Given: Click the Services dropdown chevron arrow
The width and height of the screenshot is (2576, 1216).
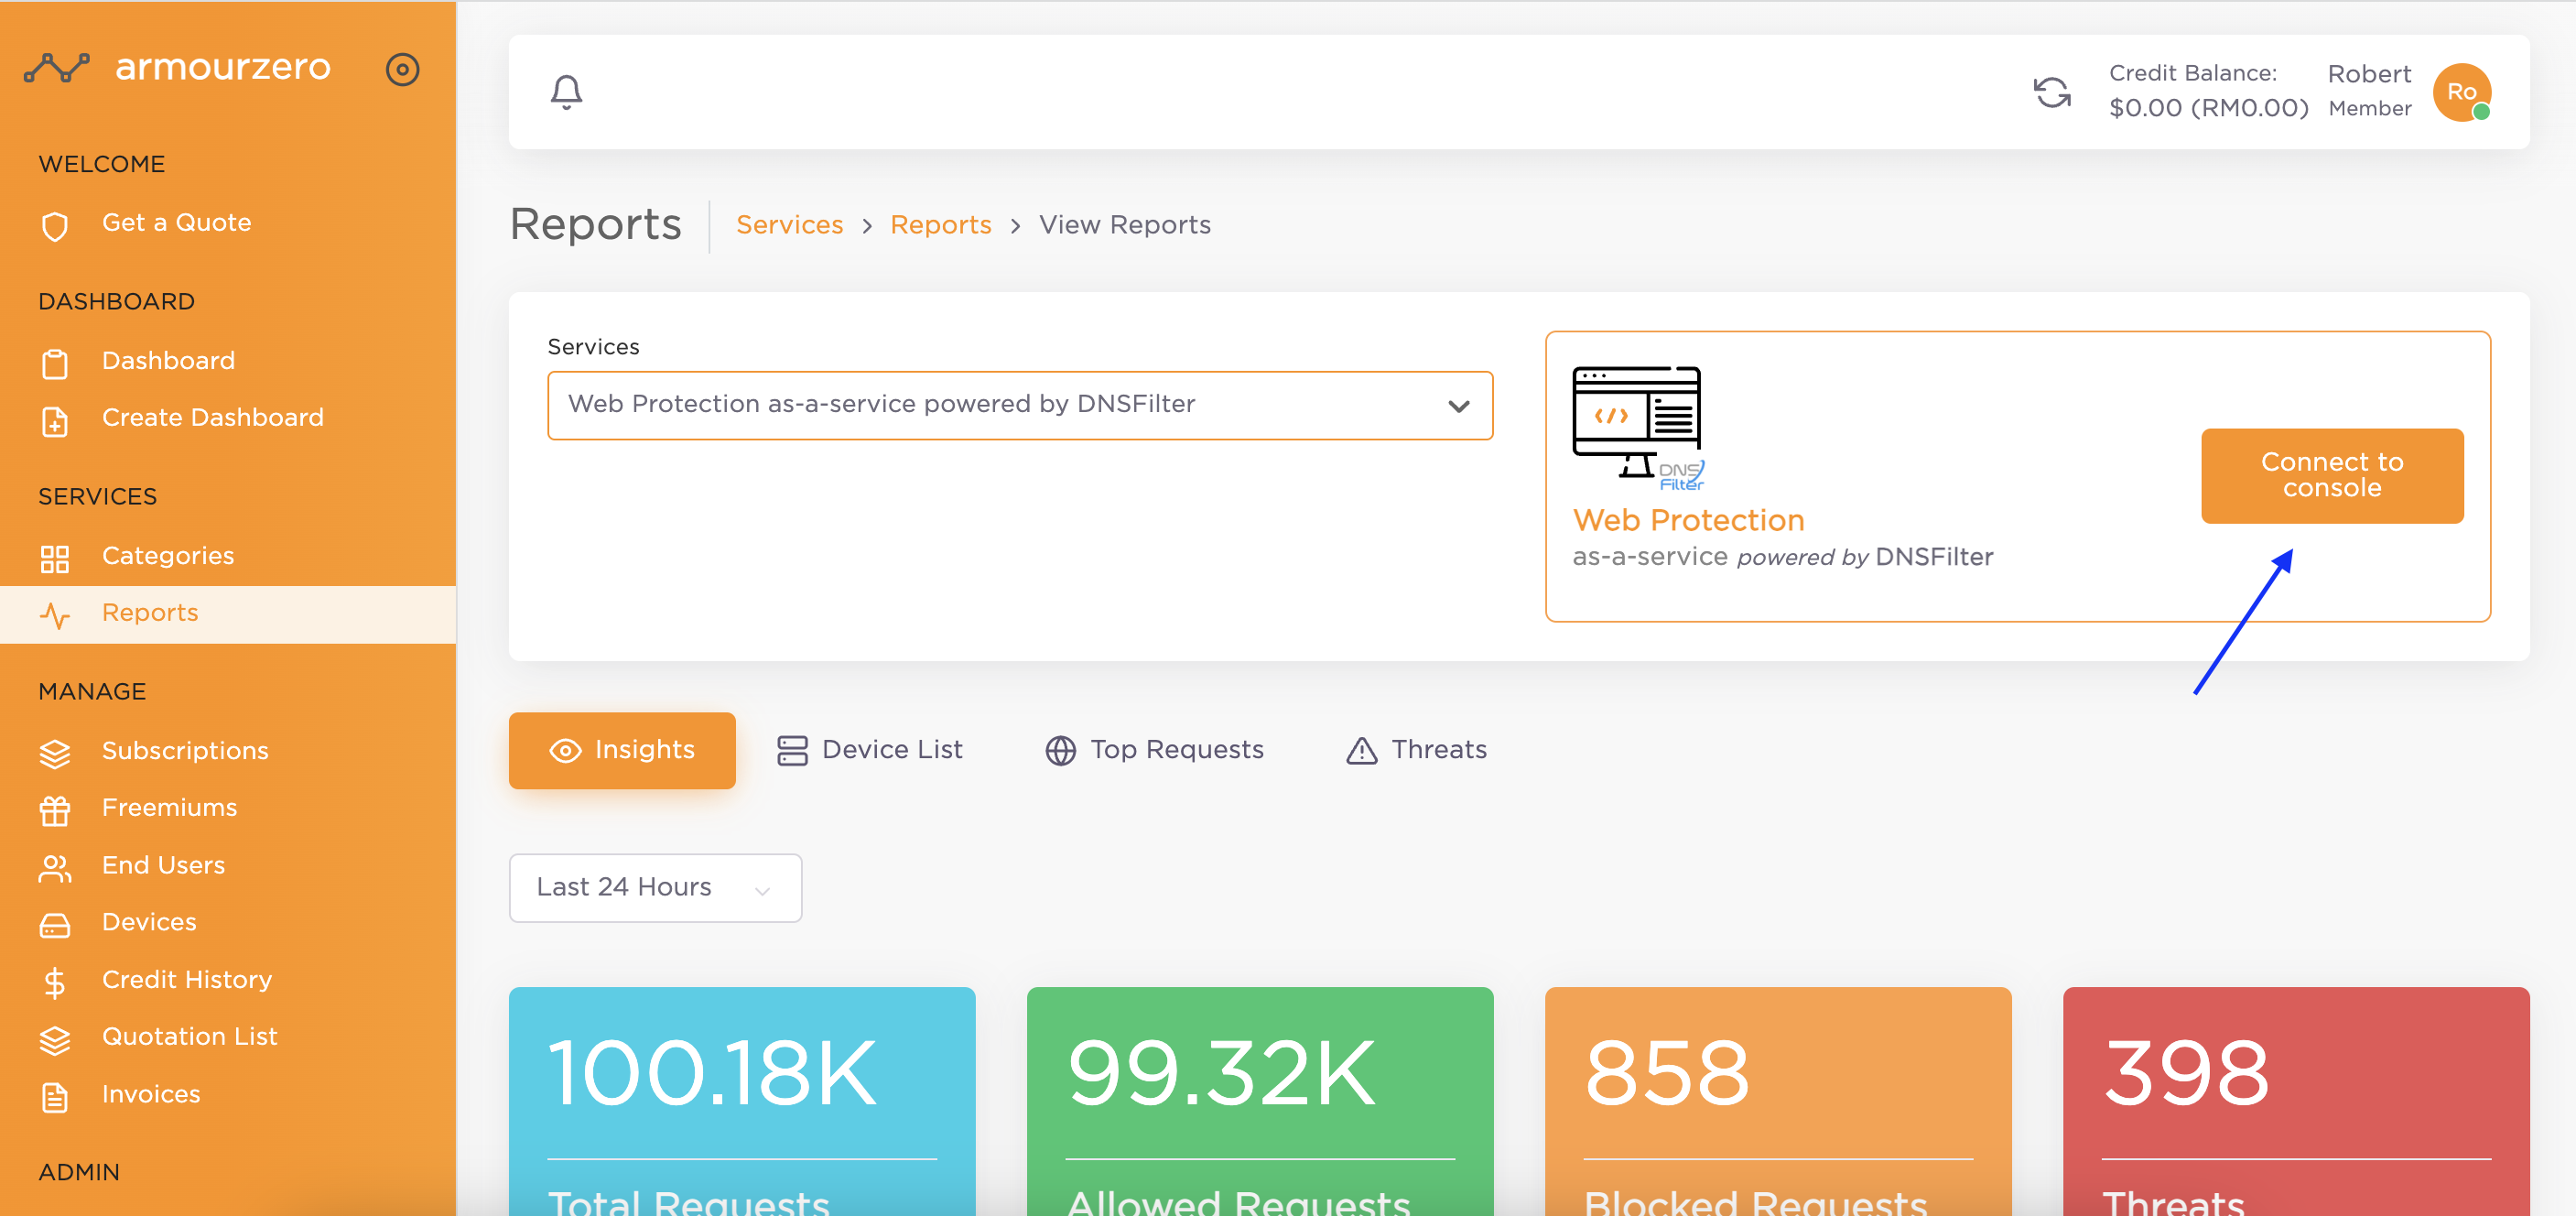Looking at the screenshot, I should coord(1459,406).
